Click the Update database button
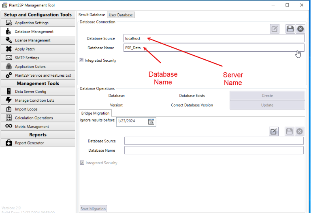The height and width of the screenshot is (213, 311). (267, 105)
